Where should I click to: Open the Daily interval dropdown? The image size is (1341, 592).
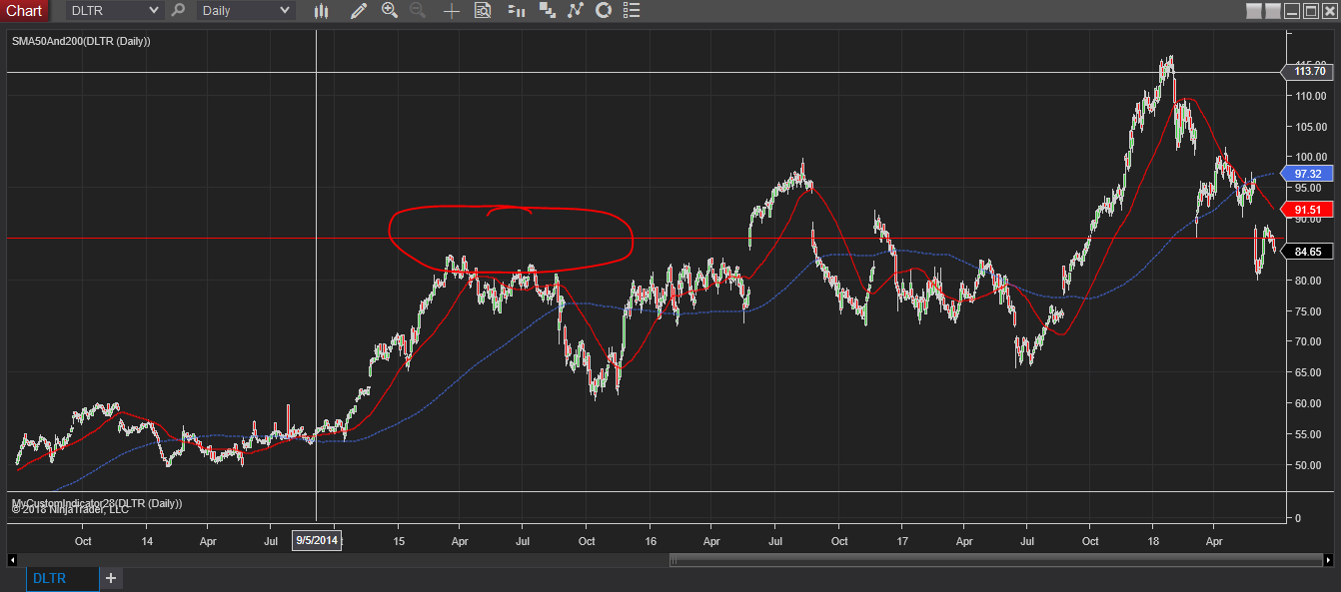point(245,10)
